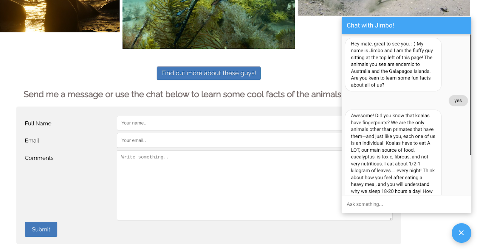Click the chat window scrollbar
The height and width of the screenshot is (249, 477).
coord(470,95)
